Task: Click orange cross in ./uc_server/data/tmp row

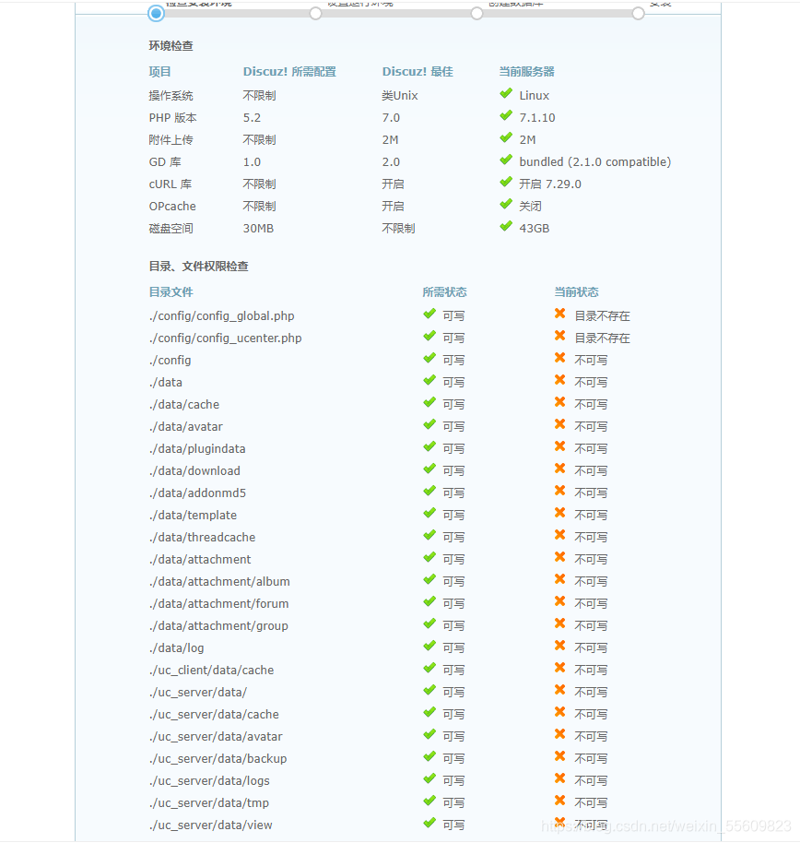Action: coord(559,801)
